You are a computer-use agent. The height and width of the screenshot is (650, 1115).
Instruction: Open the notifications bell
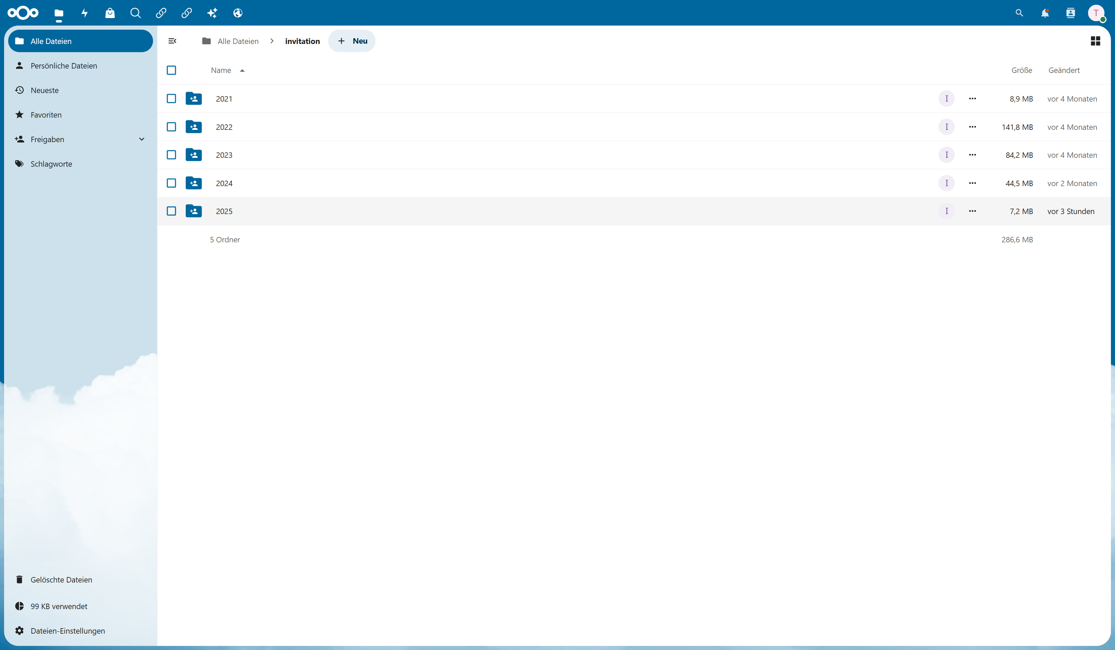1045,13
